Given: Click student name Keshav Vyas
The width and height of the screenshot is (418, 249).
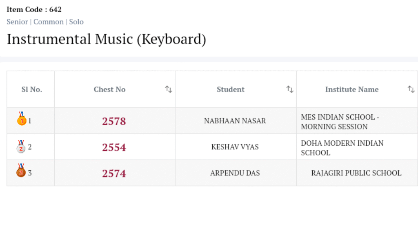Looking at the screenshot, I should tap(235, 147).
